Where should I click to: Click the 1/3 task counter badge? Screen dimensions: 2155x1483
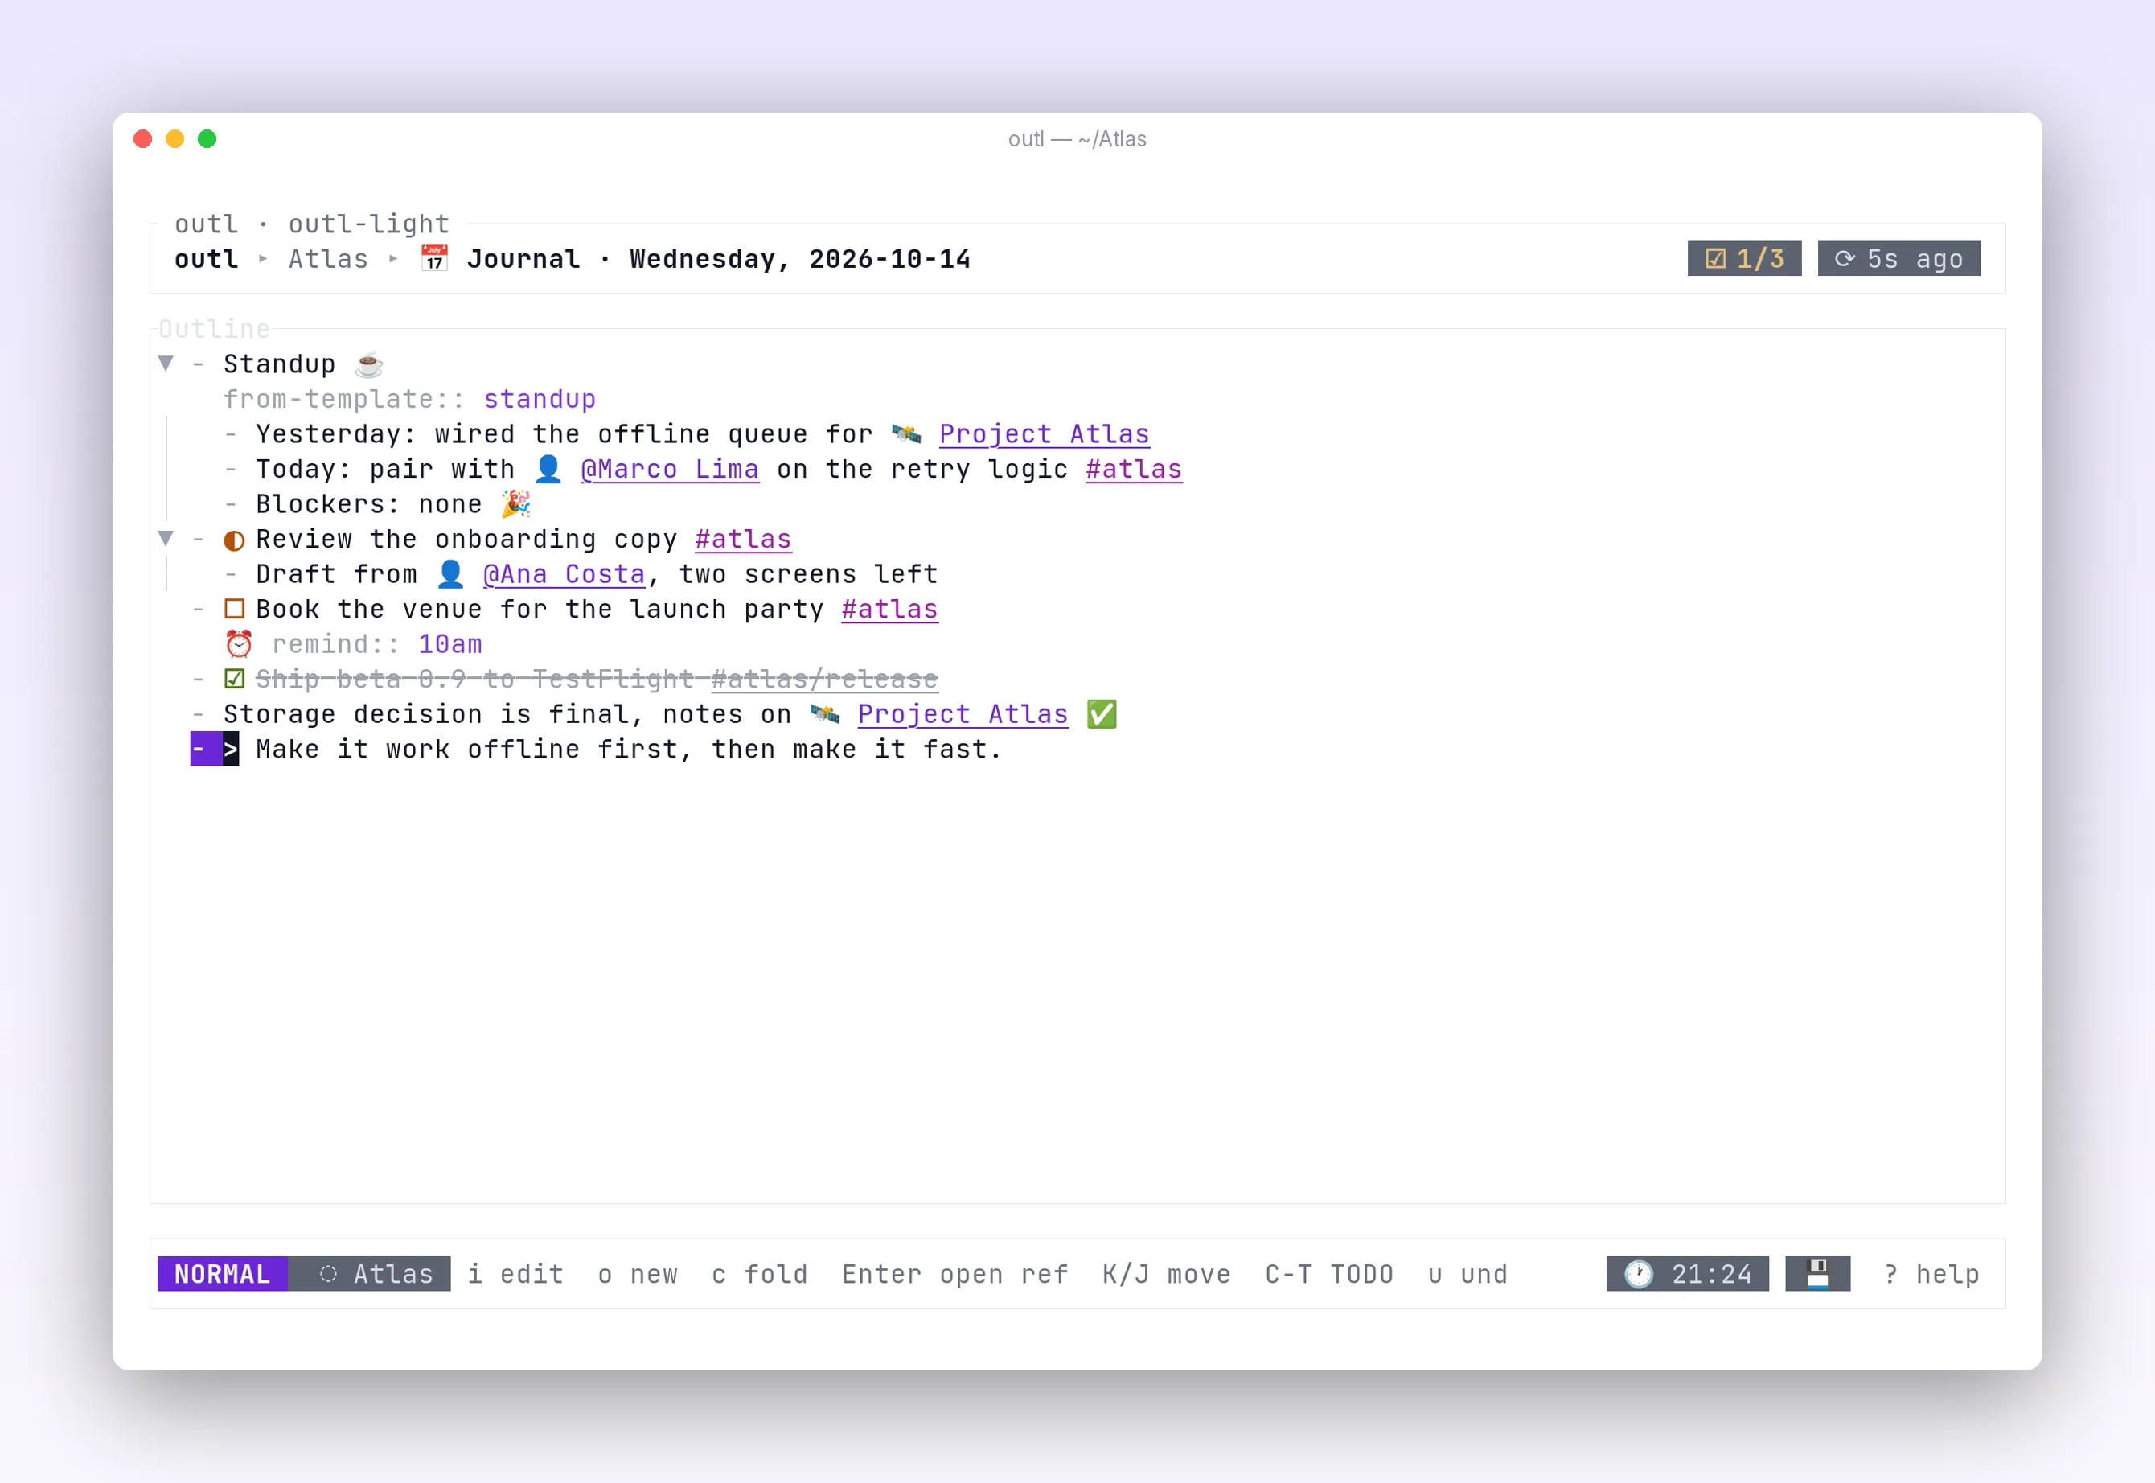point(1744,258)
